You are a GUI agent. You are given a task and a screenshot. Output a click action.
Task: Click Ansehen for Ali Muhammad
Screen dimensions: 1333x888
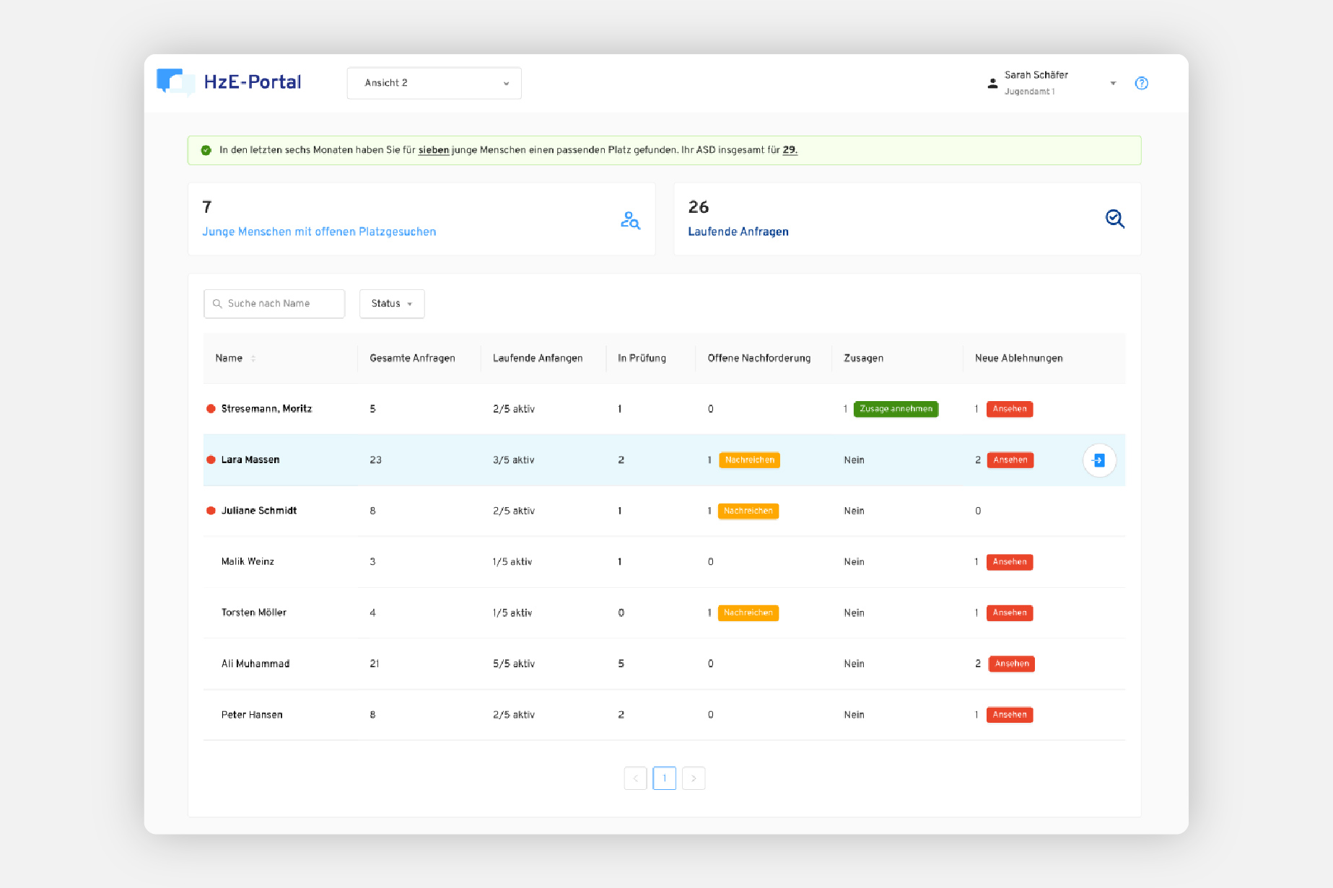point(1011,664)
